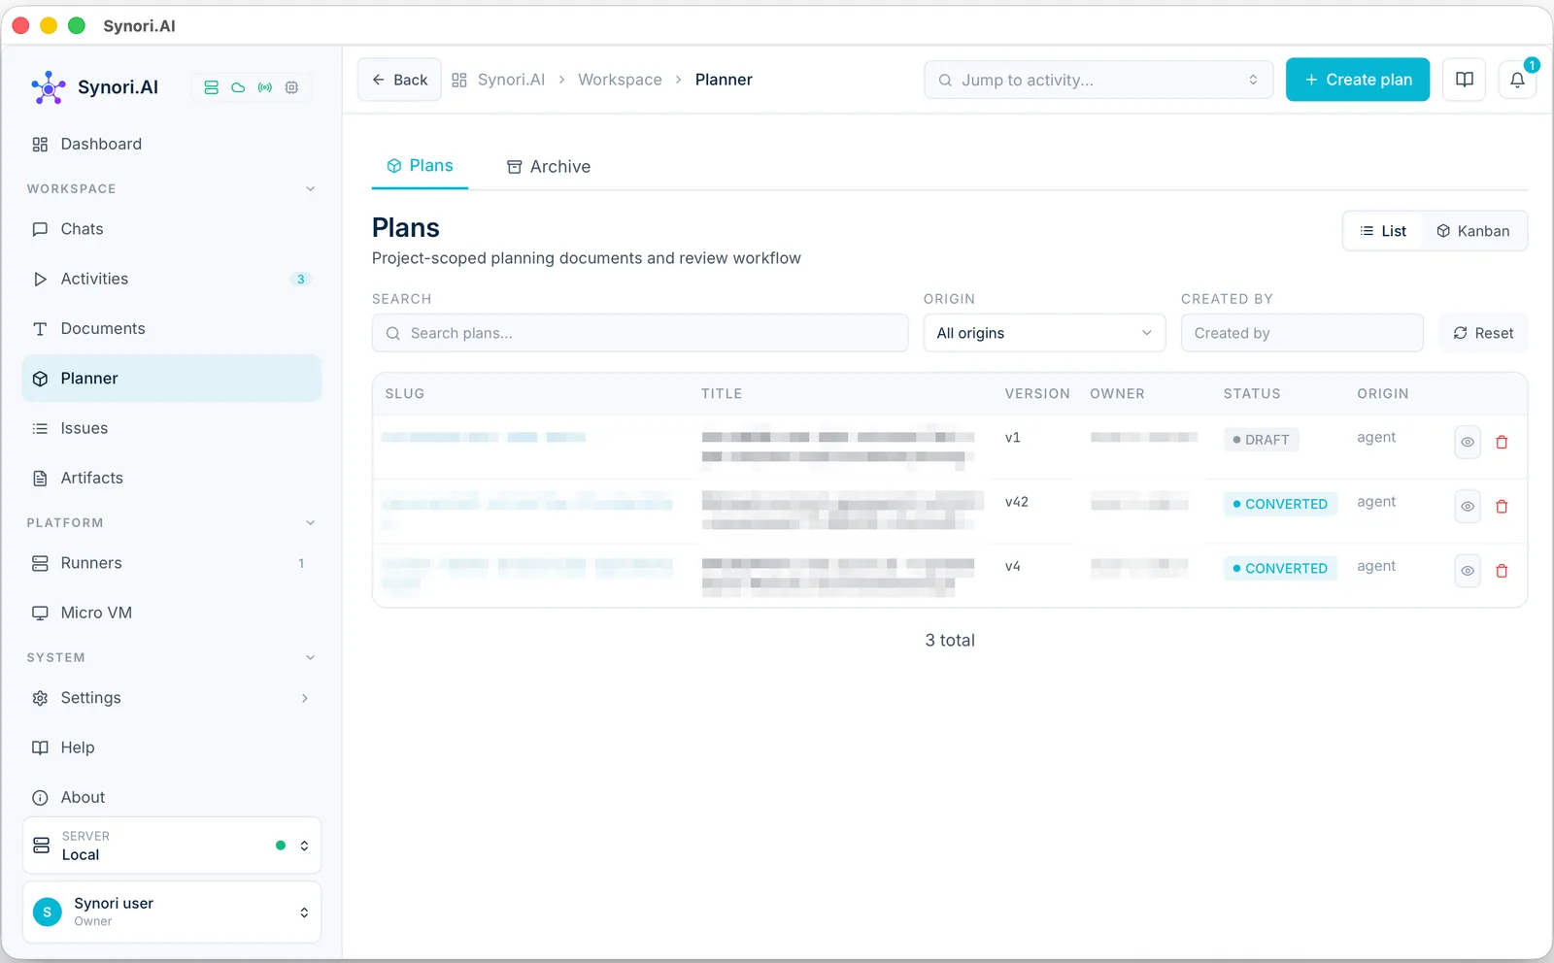Open Micro VM in the sidebar

pyautogui.click(x=172, y=613)
